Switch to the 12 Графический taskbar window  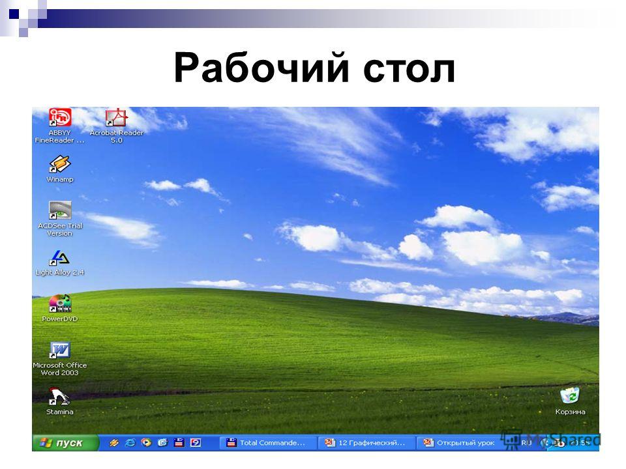(366, 443)
